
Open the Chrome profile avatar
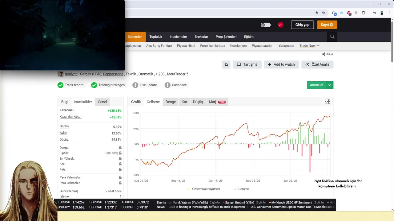coord(382,13)
